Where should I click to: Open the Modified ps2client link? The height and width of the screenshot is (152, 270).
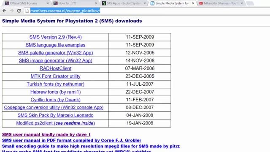55,123
